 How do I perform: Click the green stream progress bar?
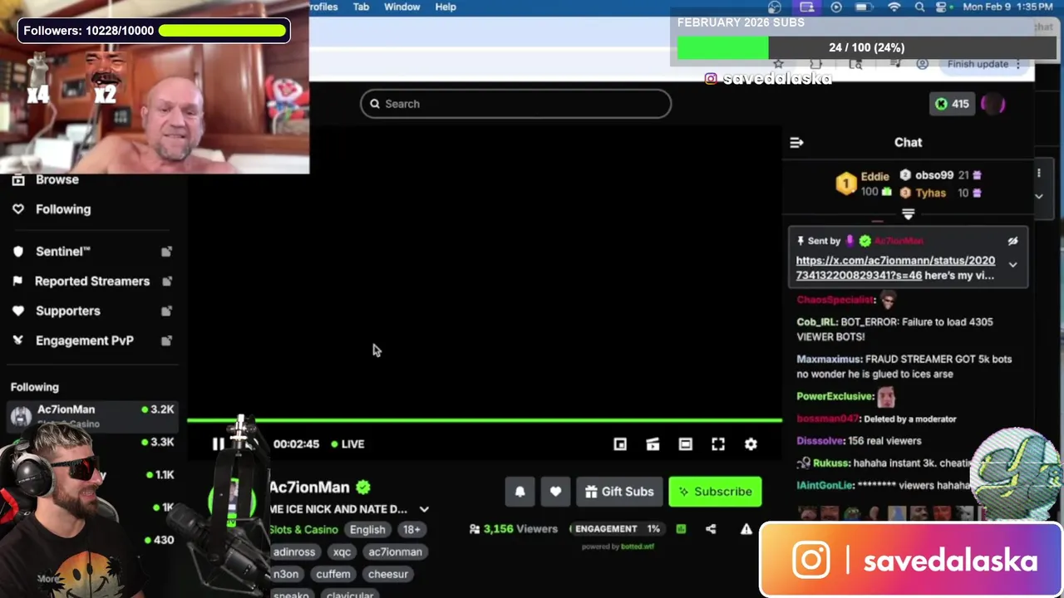coord(485,420)
